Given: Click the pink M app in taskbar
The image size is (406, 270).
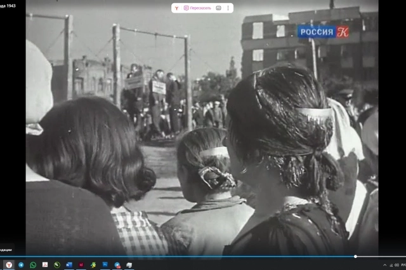Looking at the screenshot, I should click(81, 265).
